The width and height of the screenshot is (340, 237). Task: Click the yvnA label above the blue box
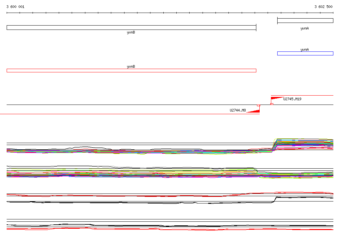304,49
